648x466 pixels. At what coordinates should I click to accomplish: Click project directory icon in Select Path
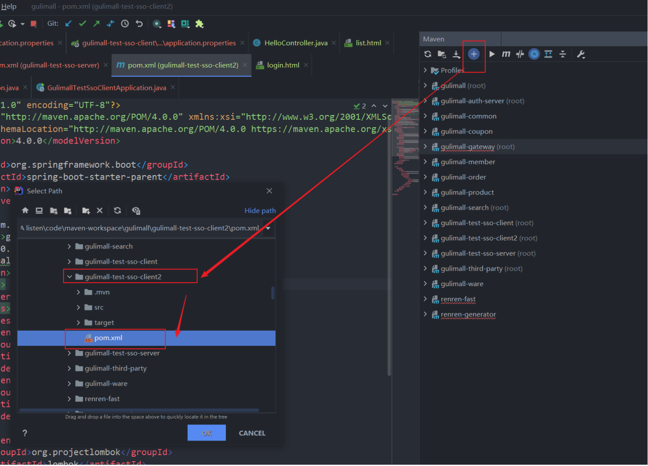pos(54,211)
